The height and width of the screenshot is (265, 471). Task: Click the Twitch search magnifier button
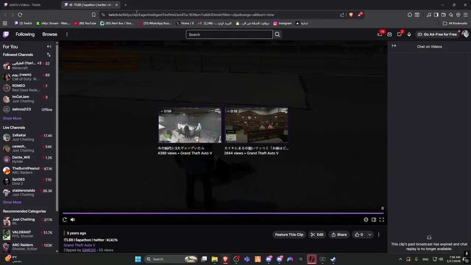coord(277,35)
